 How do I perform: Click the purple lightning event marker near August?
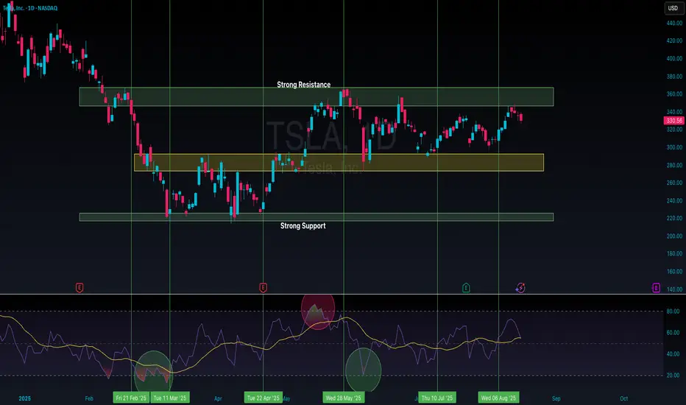520,288
